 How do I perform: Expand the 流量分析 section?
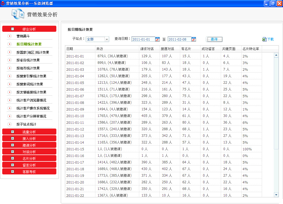[12, 132]
